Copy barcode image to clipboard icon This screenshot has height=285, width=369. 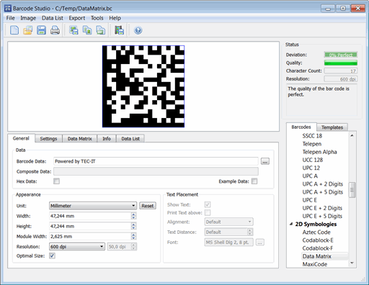pyautogui.click(x=87, y=30)
